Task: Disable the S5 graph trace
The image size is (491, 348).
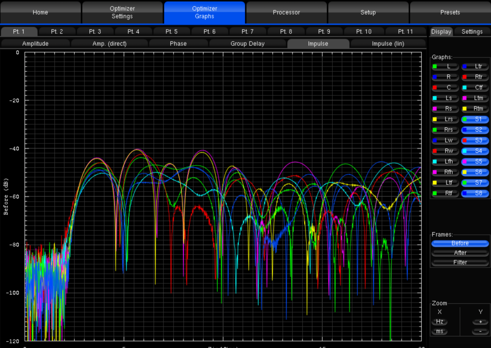Action: (x=475, y=161)
